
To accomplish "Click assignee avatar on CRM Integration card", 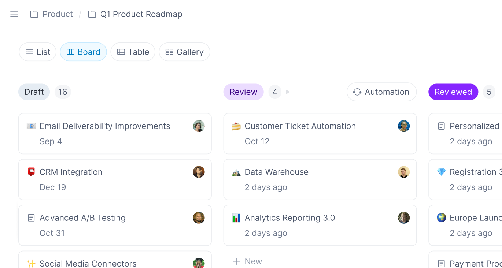I will click(199, 172).
